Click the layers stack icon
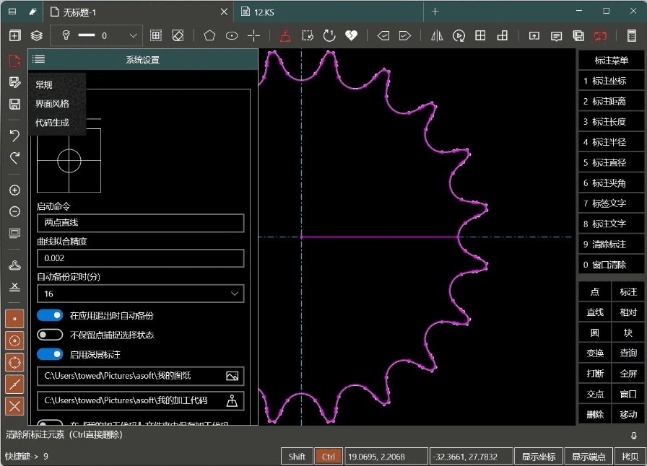Screen dimensions: 647x466 tap(36, 35)
